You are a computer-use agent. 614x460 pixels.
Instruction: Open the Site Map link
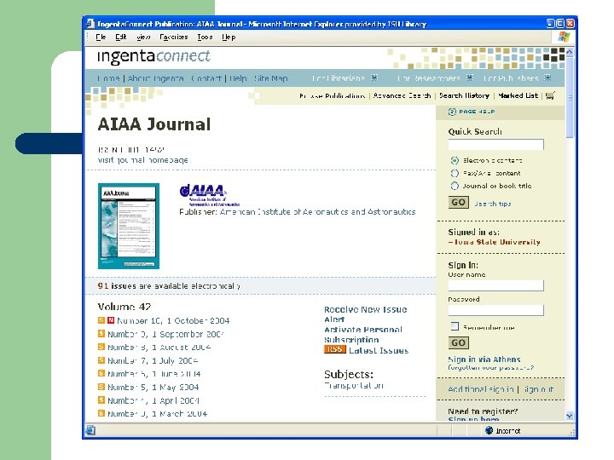coord(270,78)
